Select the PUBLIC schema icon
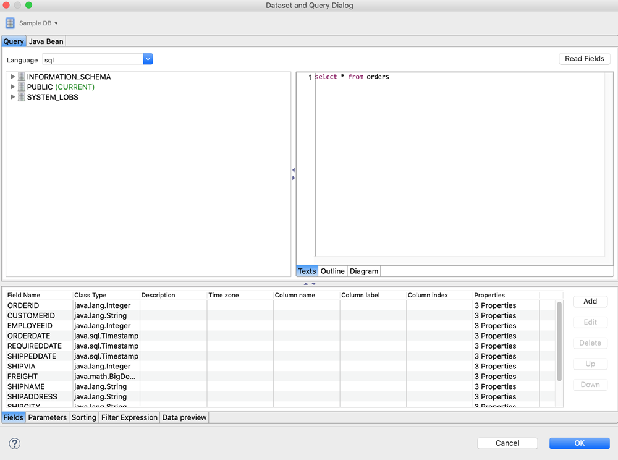The width and height of the screenshot is (618, 460). (x=21, y=87)
